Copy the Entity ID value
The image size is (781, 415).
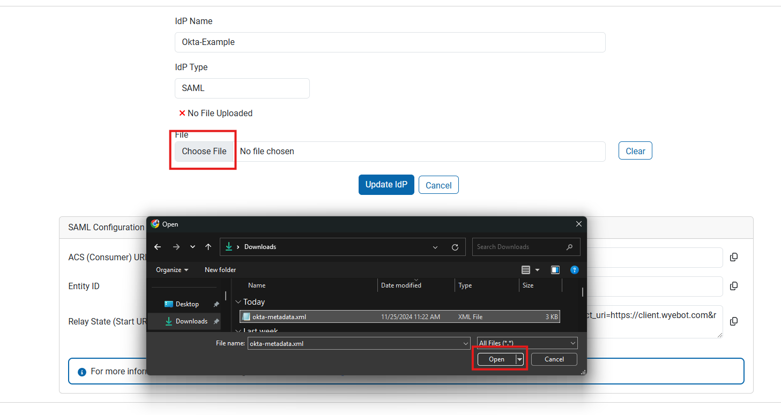click(x=734, y=286)
